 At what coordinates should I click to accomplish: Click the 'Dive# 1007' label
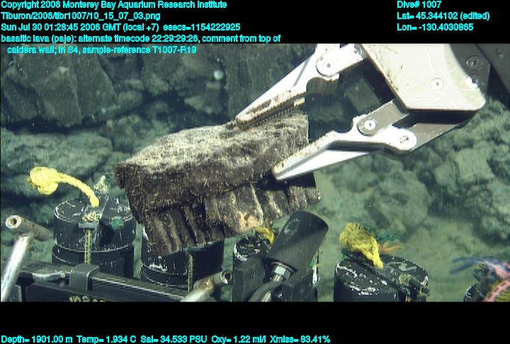419,5
